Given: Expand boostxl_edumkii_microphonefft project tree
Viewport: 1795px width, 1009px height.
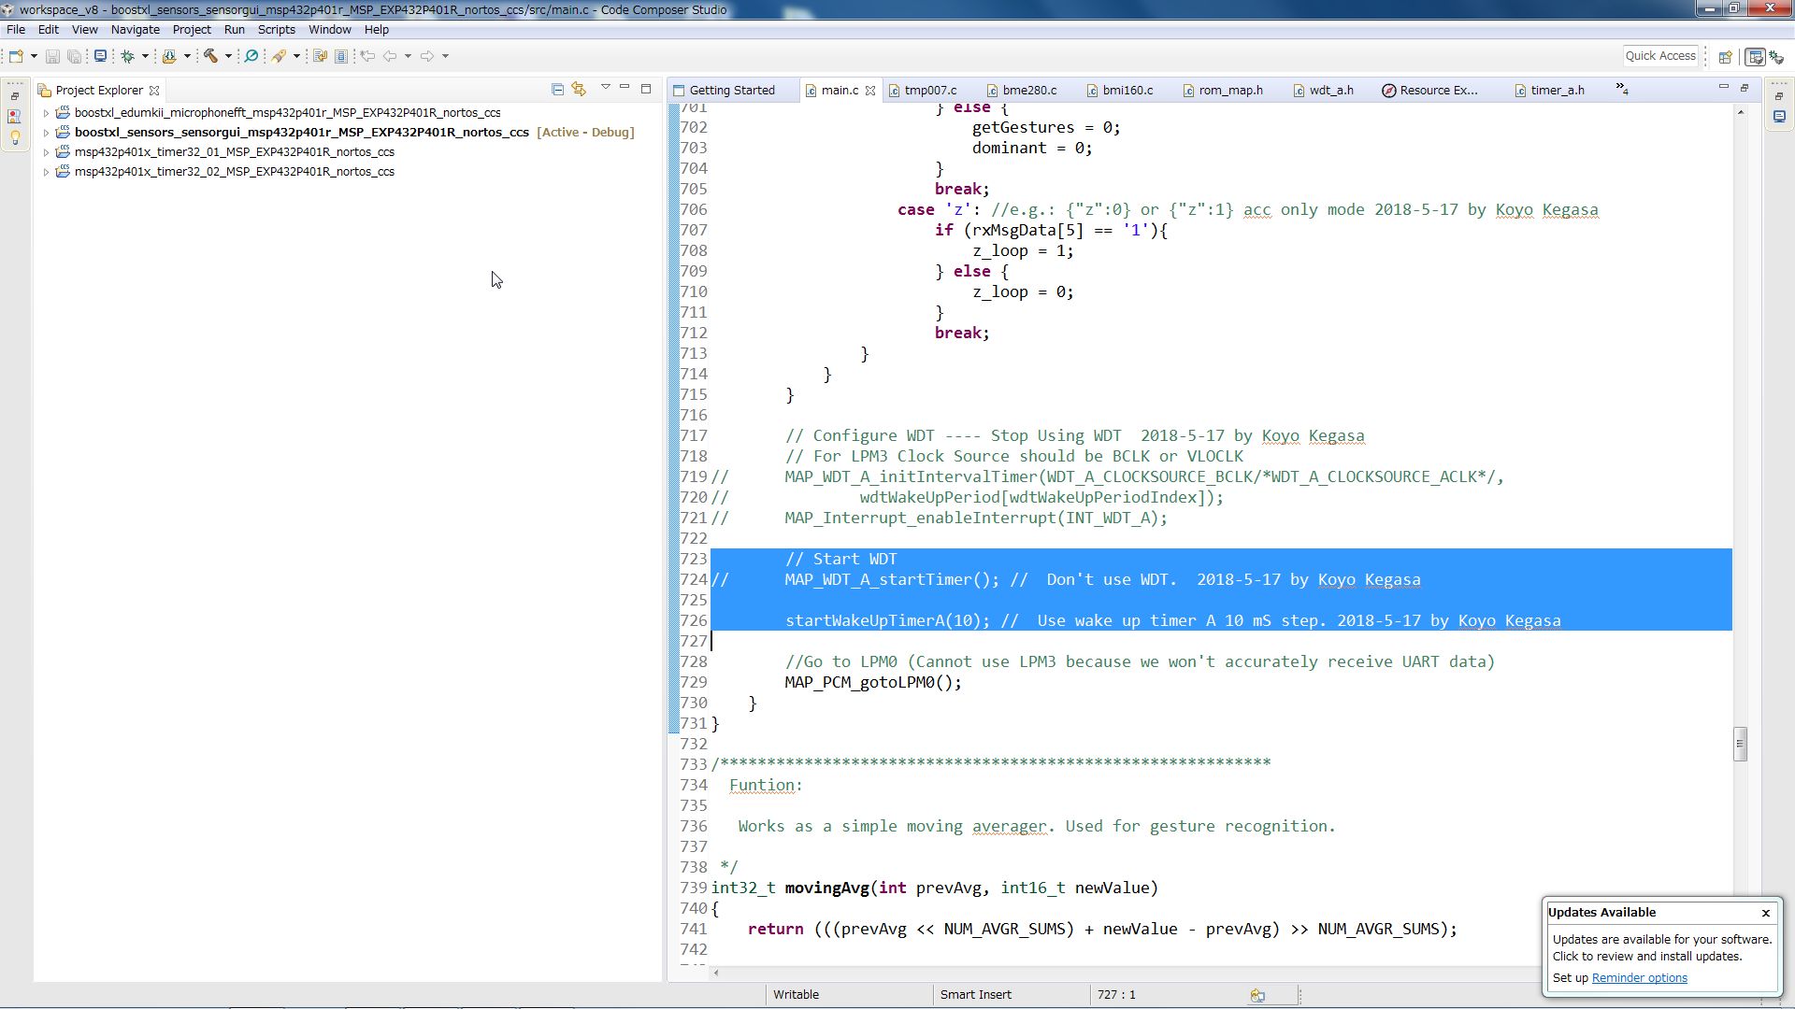Looking at the screenshot, I should 46,113.
